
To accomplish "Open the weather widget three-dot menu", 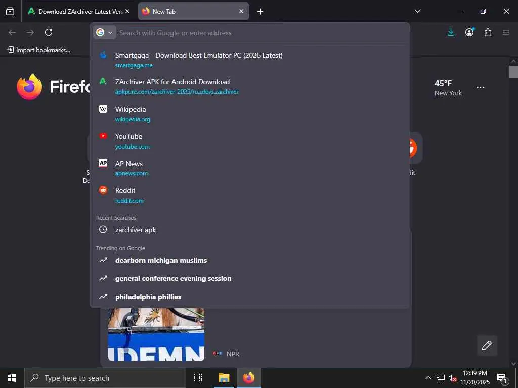I will point(481,88).
